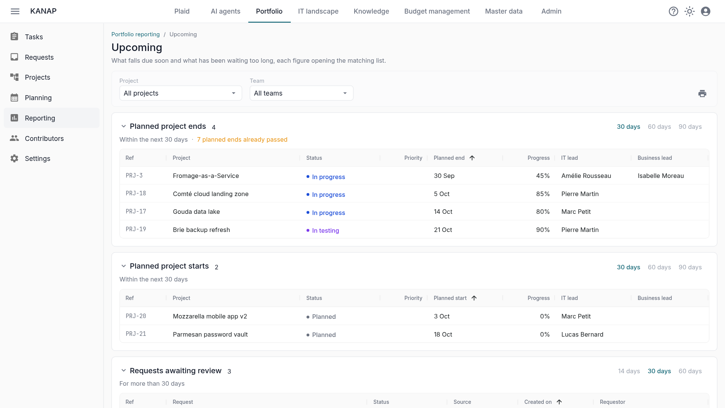Open the 7 planned ends already passed link

[x=242, y=139]
